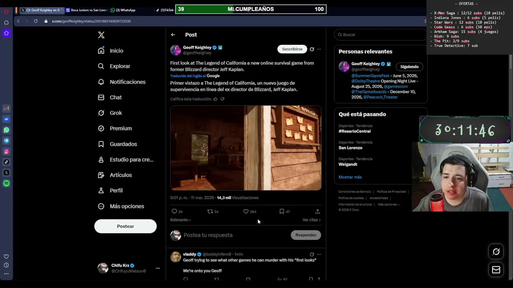This screenshot has width=513, height=288.
Task: Open TikTok in the Opera sidebar
Action: 6,162
